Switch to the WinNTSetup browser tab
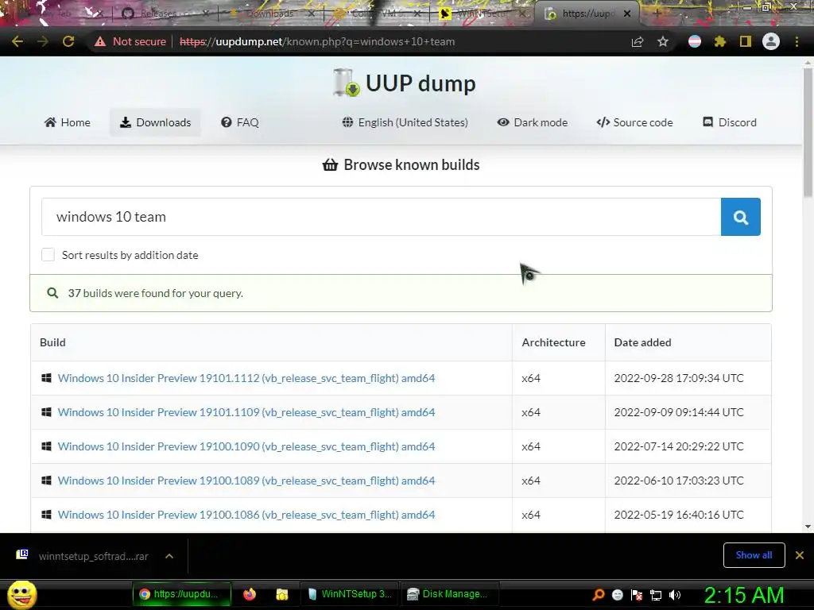Screen dimensions: 814x610 click(x=483, y=14)
